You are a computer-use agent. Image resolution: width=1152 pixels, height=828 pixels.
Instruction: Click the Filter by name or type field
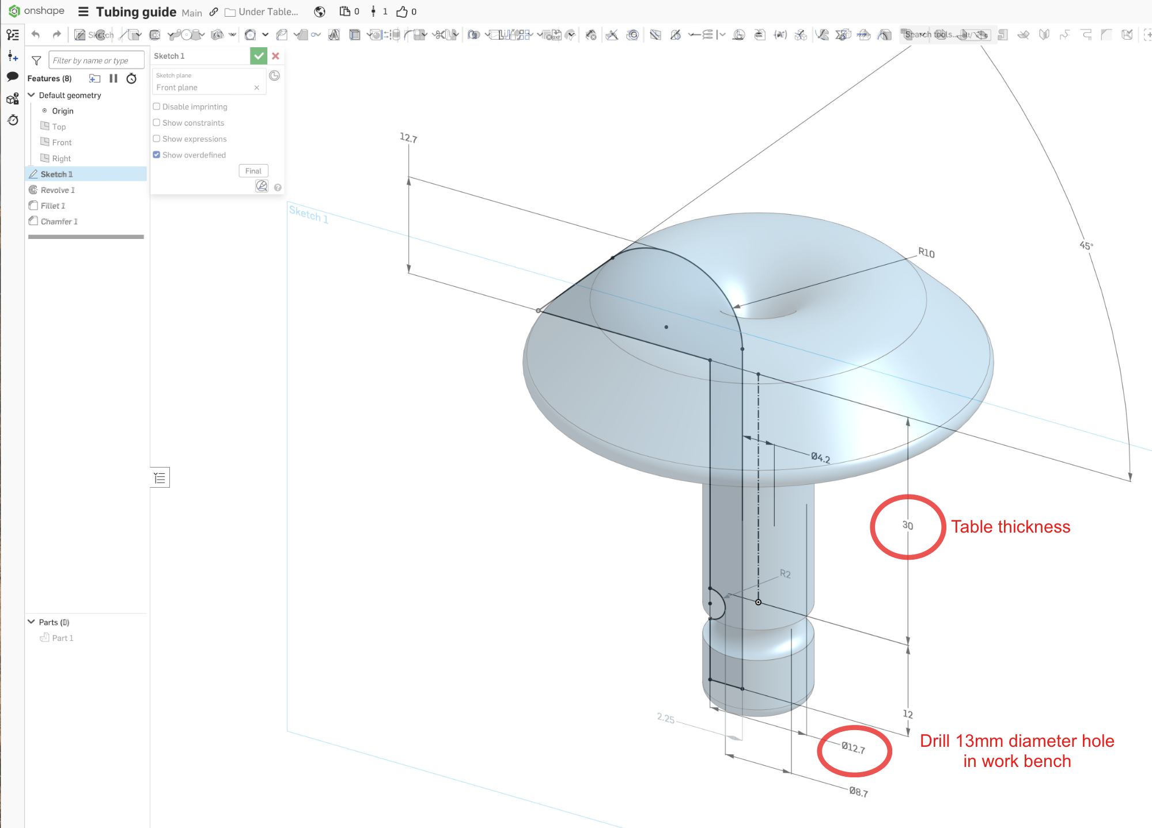(96, 60)
